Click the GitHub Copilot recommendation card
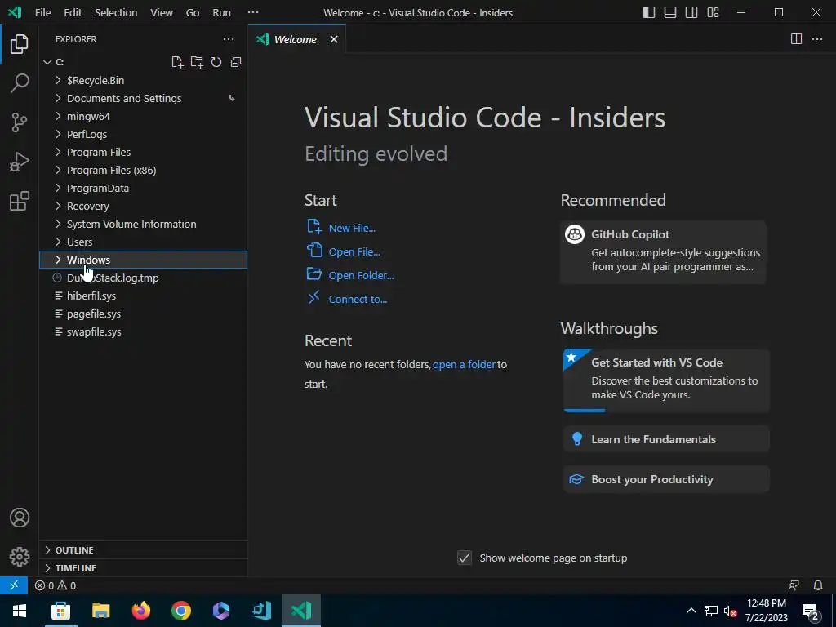The image size is (836, 627). click(663, 251)
